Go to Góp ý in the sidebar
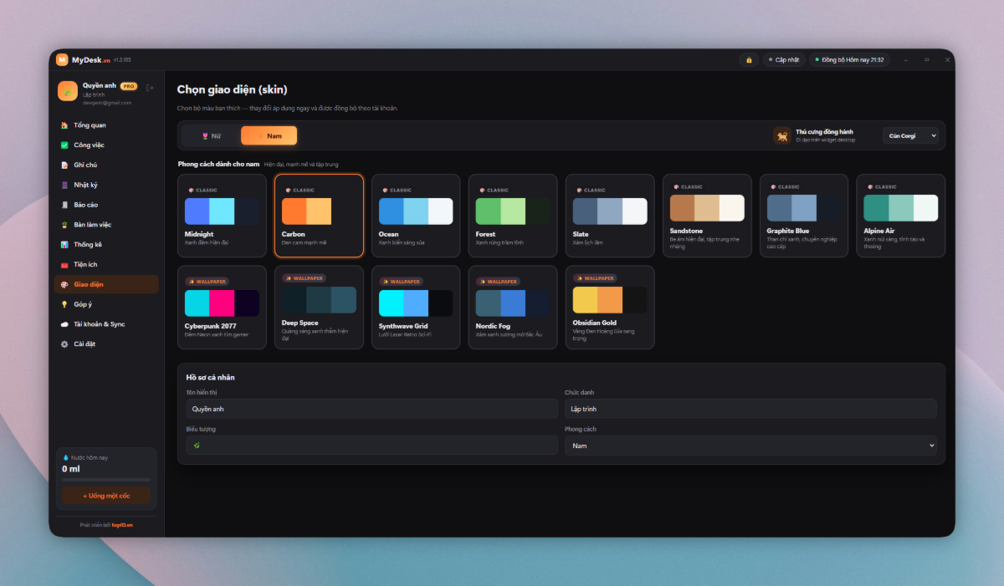This screenshot has width=1004, height=586. click(x=106, y=304)
